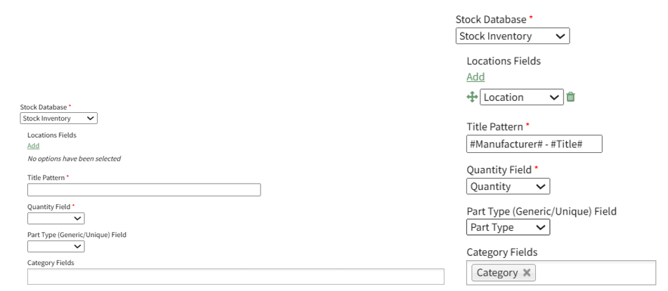Viewport: 668px width, 291px height.
Task: Click the green move handle beside Location
Action: click(x=472, y=97)
